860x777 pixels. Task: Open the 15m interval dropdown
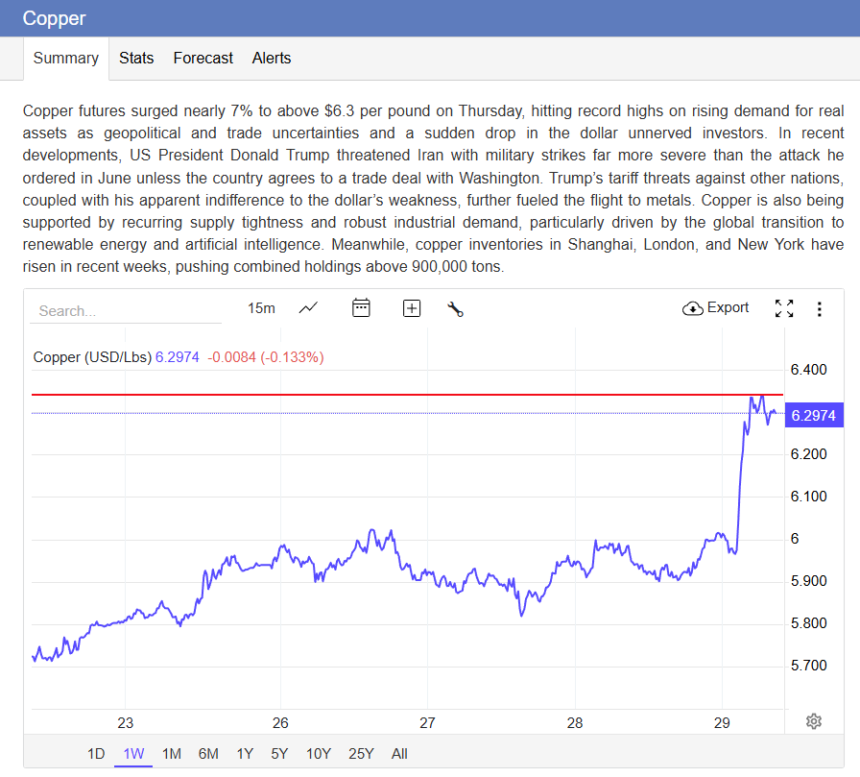pos(261,308)
